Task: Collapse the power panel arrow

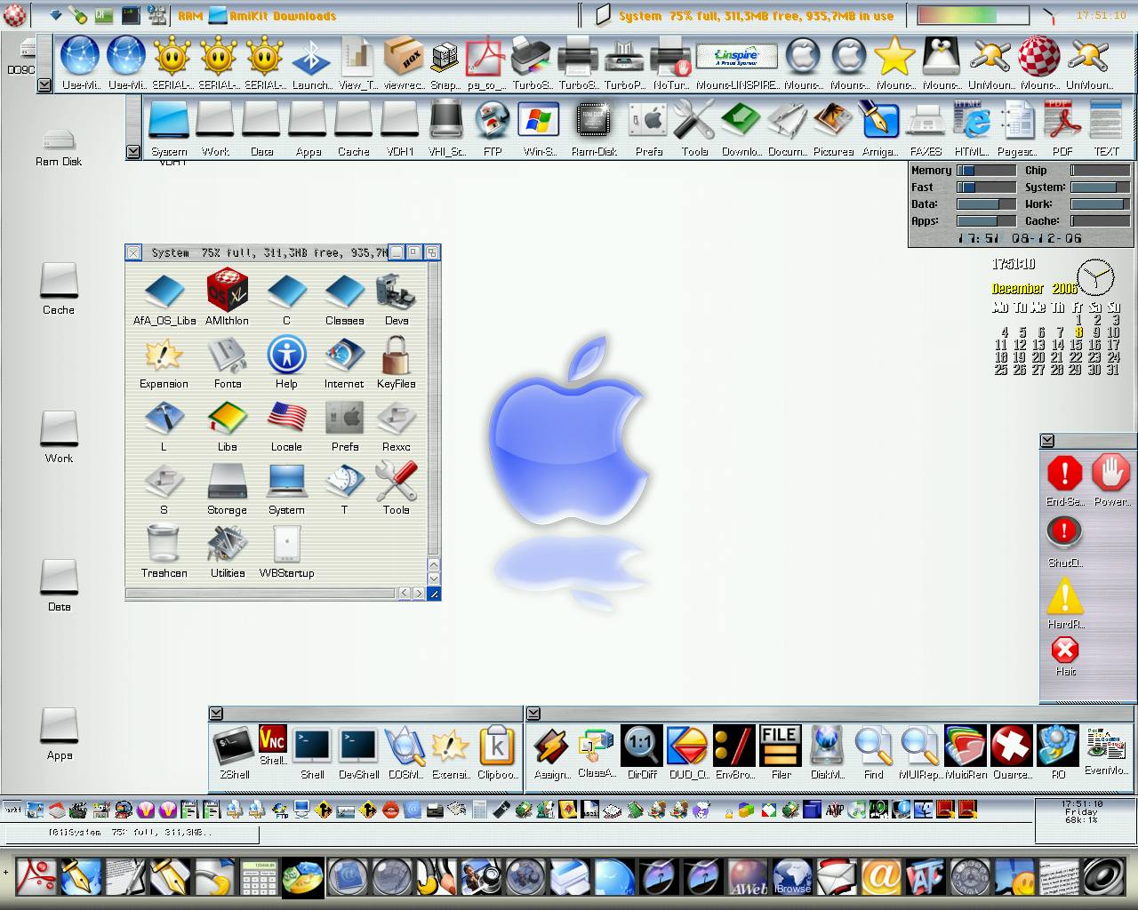Action: click(x=1047, y=441)
